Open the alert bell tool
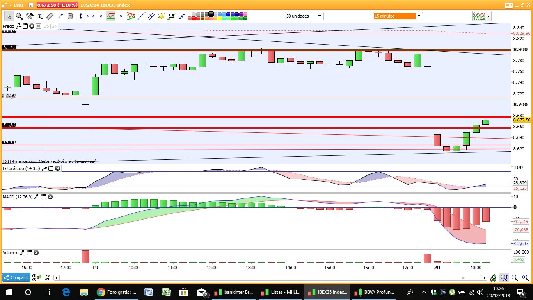Screen dimensions: 533x300 coord(161,16)
